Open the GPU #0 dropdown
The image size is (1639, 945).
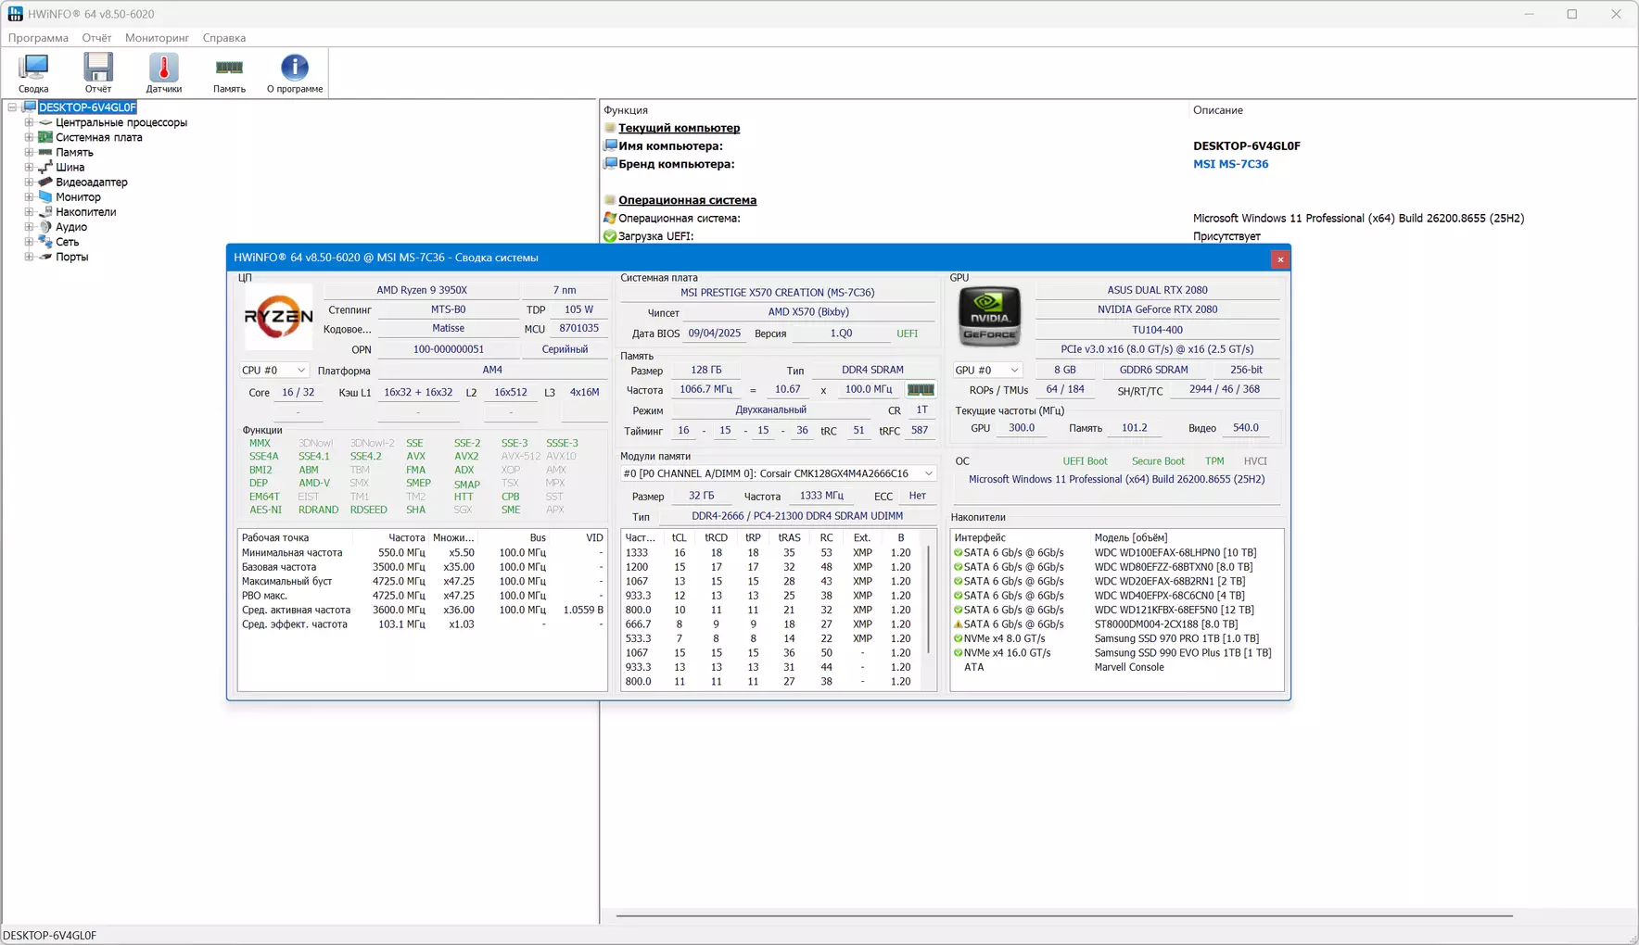pos(987,370)
